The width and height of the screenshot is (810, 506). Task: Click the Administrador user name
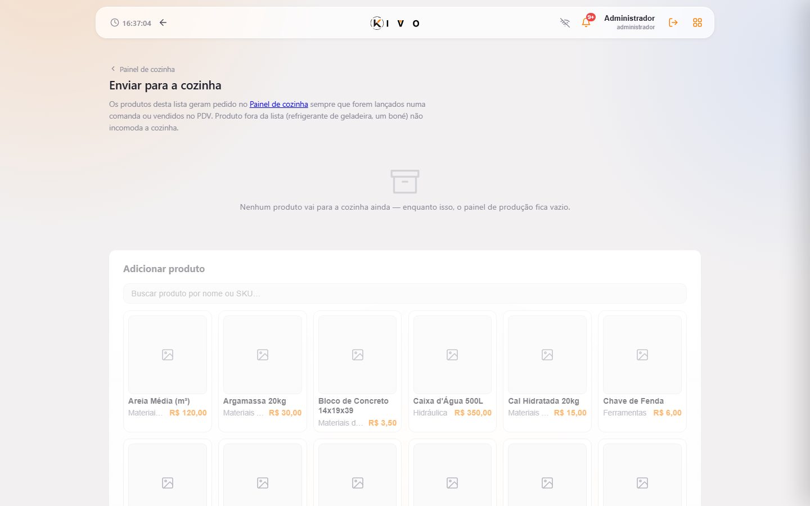coord(629,19)
